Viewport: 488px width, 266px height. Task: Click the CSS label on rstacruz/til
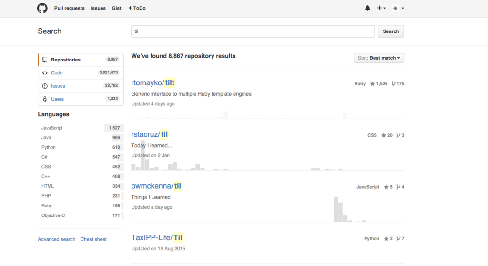(x=372, y=135)
